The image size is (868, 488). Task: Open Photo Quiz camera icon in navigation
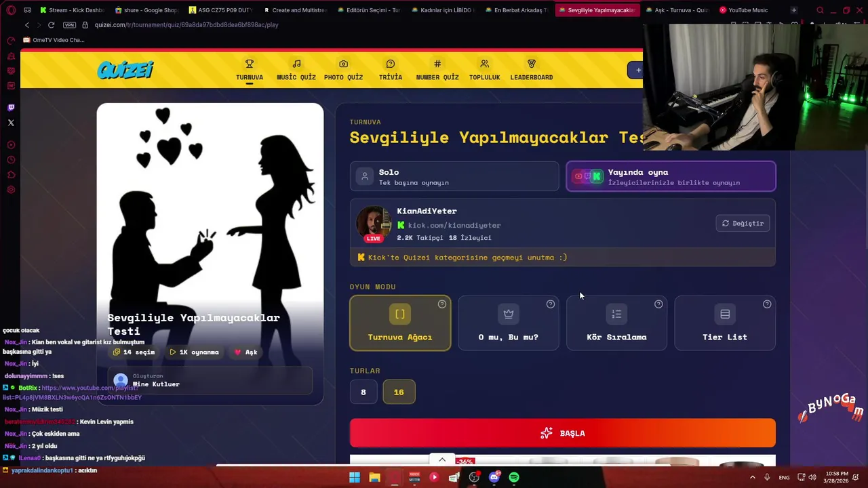pos(343,70)
